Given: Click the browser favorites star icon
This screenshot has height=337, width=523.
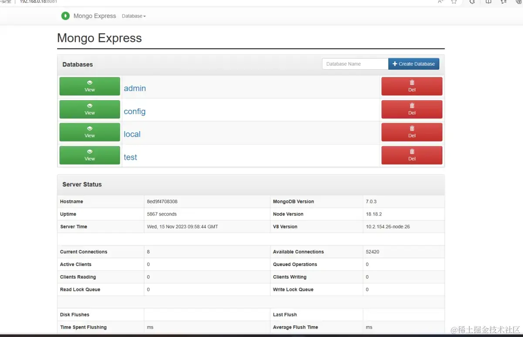Looking at the screenshot, I should (454, 2).
